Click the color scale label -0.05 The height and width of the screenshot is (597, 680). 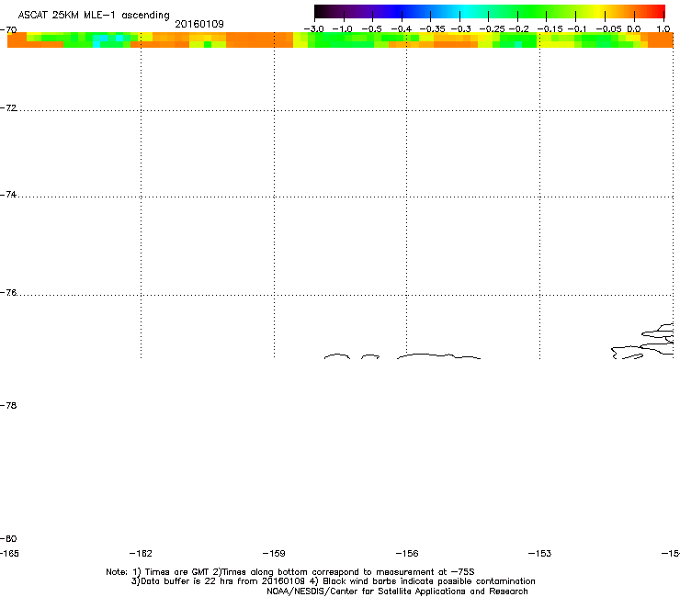pyautogui.click(x=609, y=29)
